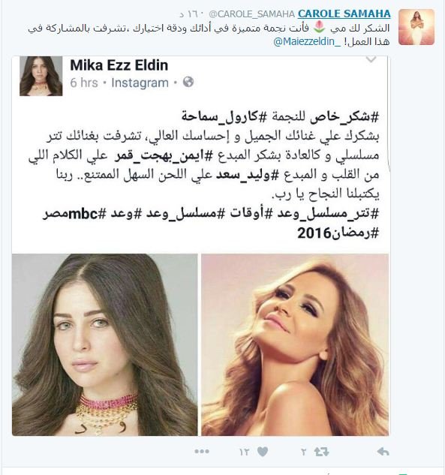Retweet this Carole Samaha post
Screen dimensions: 445x475
321,452
